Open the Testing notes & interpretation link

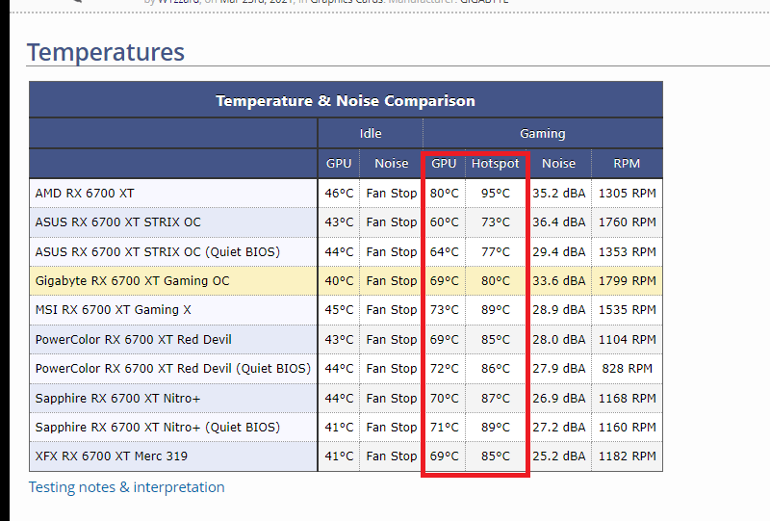pos(126,487)
